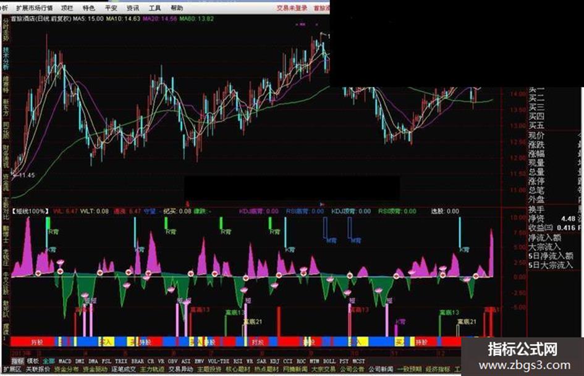The height and width of the screenshot is (376, 584).
Task: Select the 全部 indicator filter
Action: click(49, 361)
